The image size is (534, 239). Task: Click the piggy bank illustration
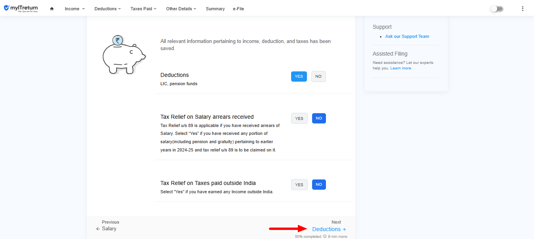coord(123,54)
